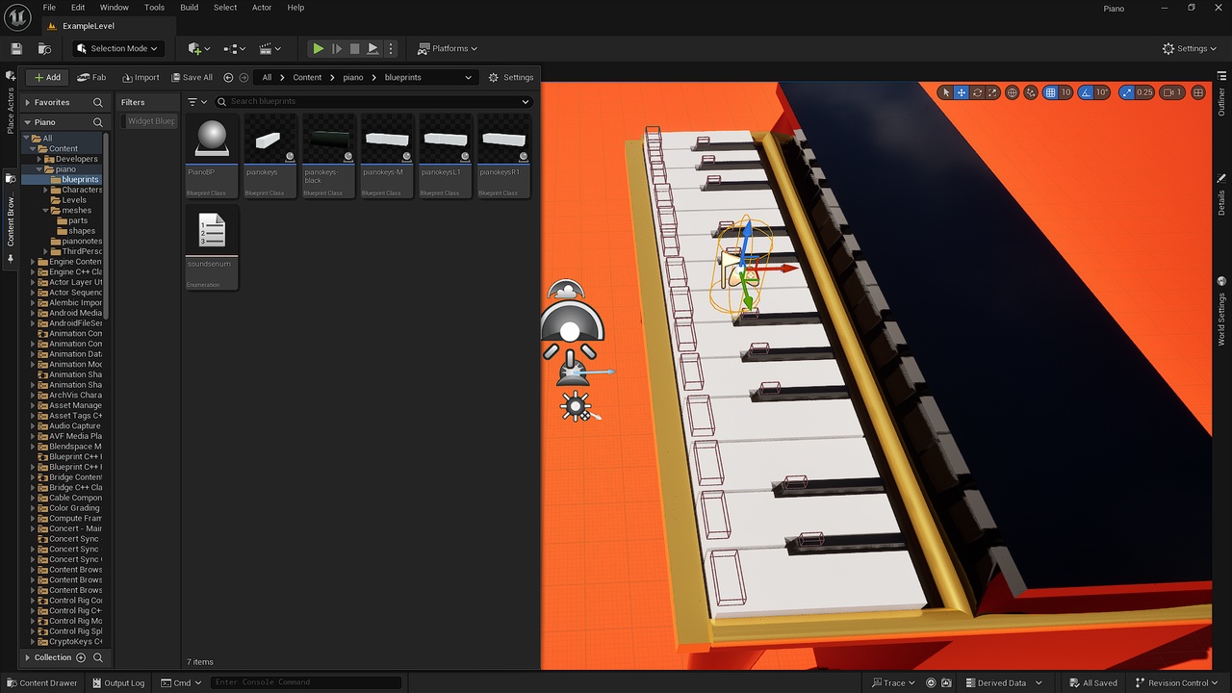The height and width of the screenshot is (693, 1232).
Task: Open viewport layout options icon
Action: pyautogui.click(x=1198, y=92)
